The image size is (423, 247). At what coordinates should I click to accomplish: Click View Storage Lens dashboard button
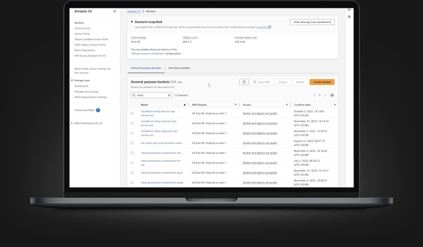coord(312,22)
